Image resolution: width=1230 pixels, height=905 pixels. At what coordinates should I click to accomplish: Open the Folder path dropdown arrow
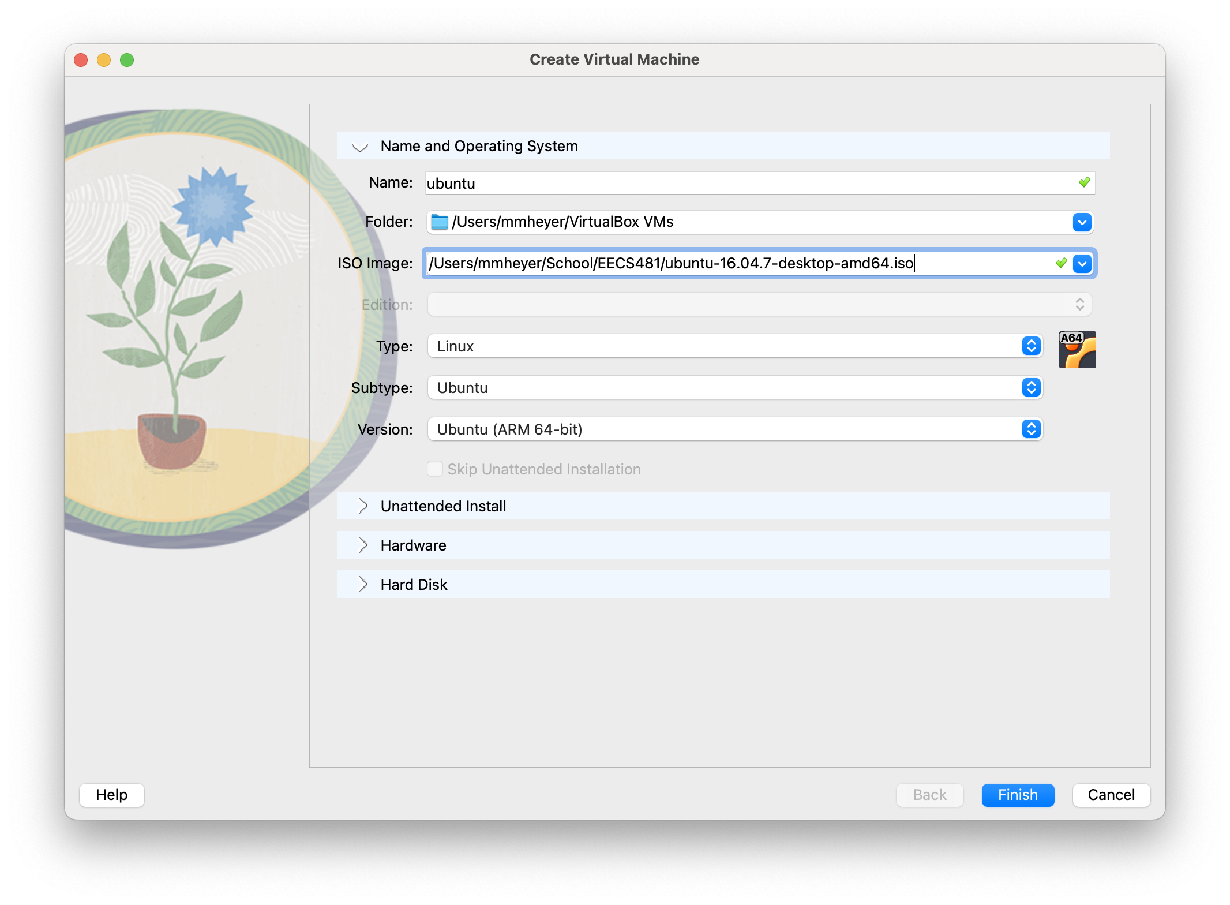click(x=1082, y=222)
